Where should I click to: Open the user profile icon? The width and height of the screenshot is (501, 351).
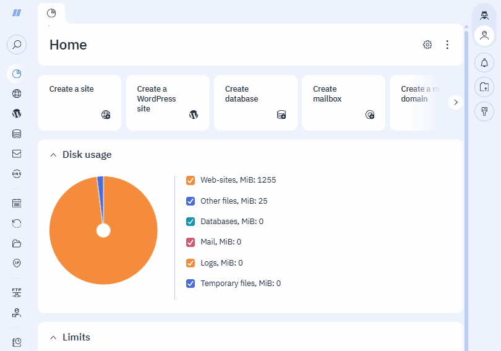click(484, 35)
